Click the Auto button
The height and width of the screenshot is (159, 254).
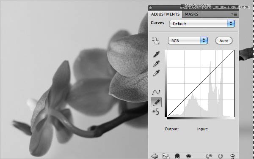(x=224, y=40)
